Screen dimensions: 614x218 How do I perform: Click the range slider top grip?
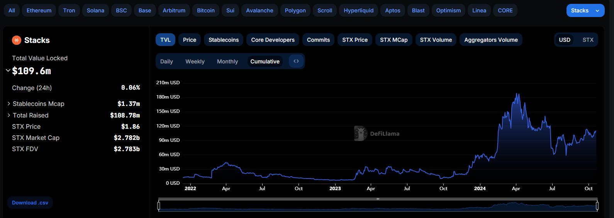coord(378,199)
